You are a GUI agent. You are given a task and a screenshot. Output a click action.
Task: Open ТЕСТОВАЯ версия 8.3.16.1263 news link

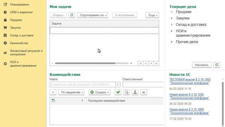(x=190, y=81)
